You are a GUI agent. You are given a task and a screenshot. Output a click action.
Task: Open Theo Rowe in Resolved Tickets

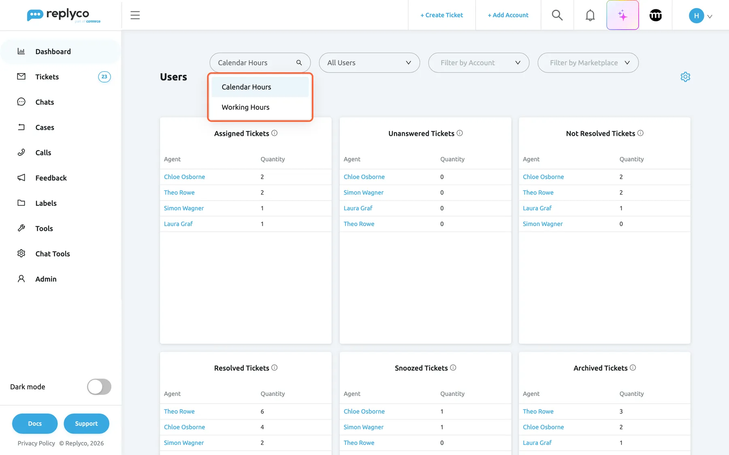click(x=179, y=411)
